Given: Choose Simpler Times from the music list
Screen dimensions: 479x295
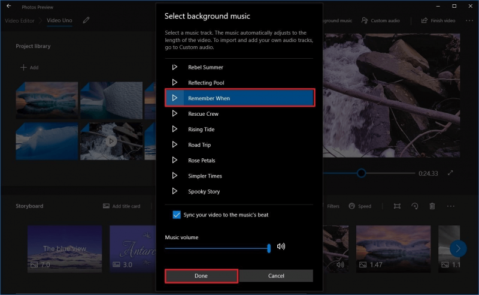Looking at the screenshot, I should click(205, 176).
